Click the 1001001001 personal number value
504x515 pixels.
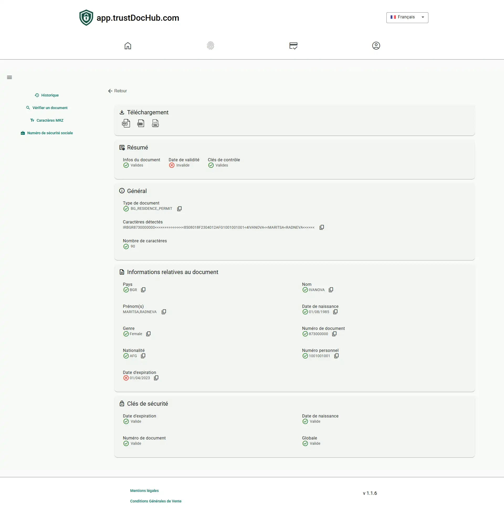coord(319,356)
